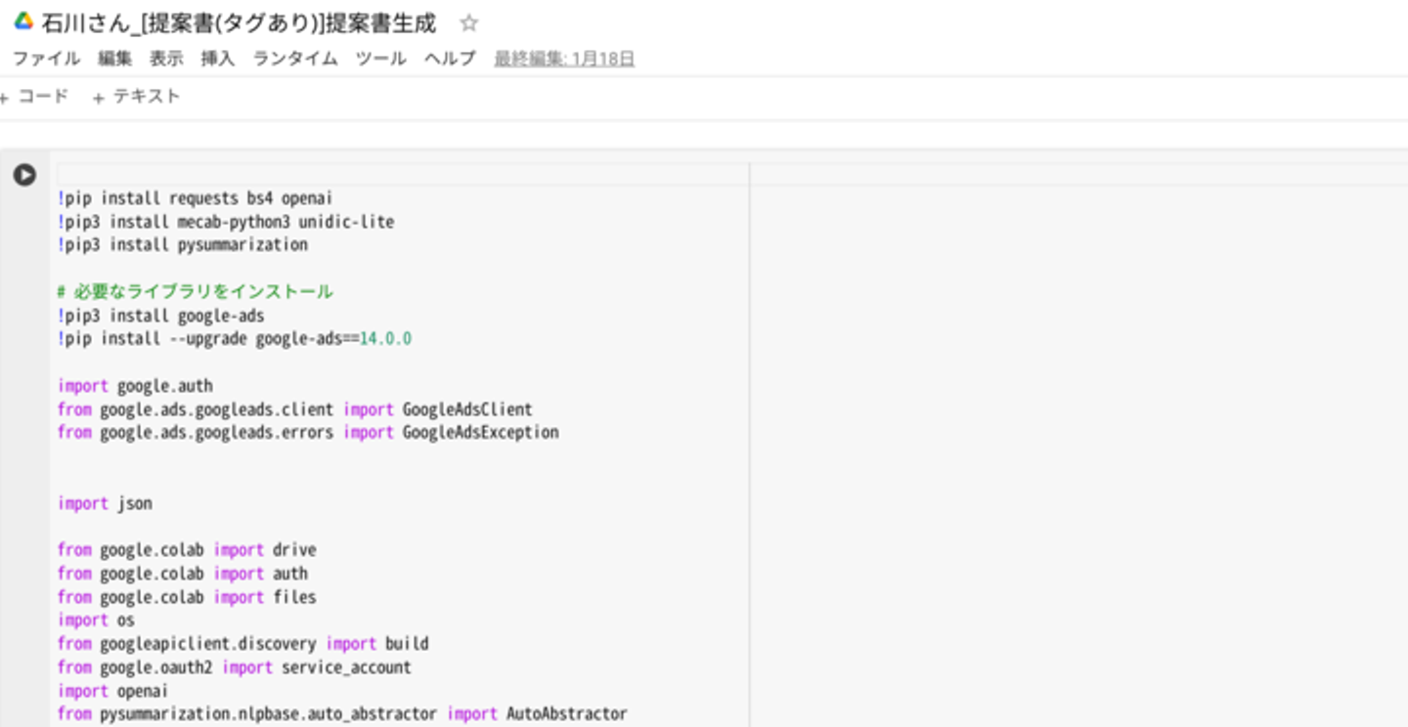Click the notebook title 石川さん_[提案書(タグあり)]提案書生成

point(240,22)
